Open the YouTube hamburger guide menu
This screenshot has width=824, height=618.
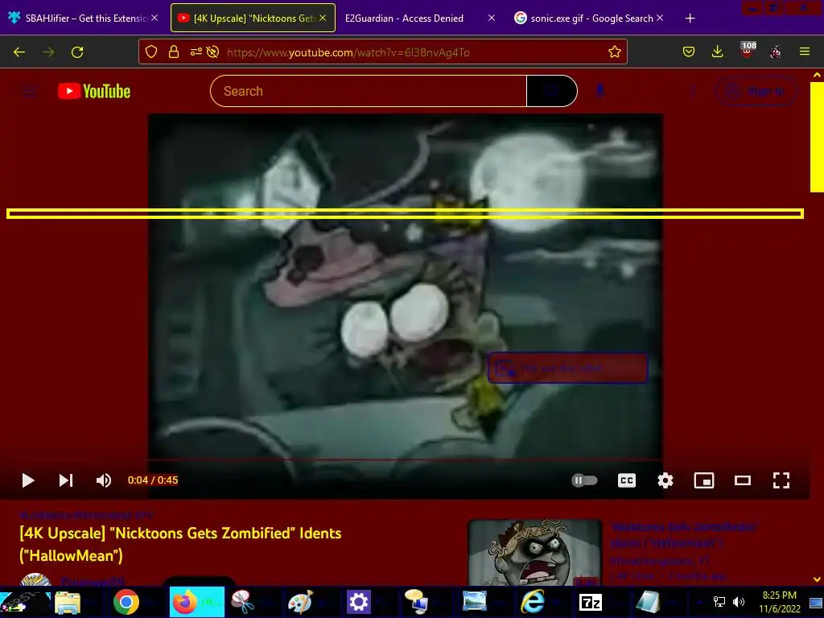29,92
